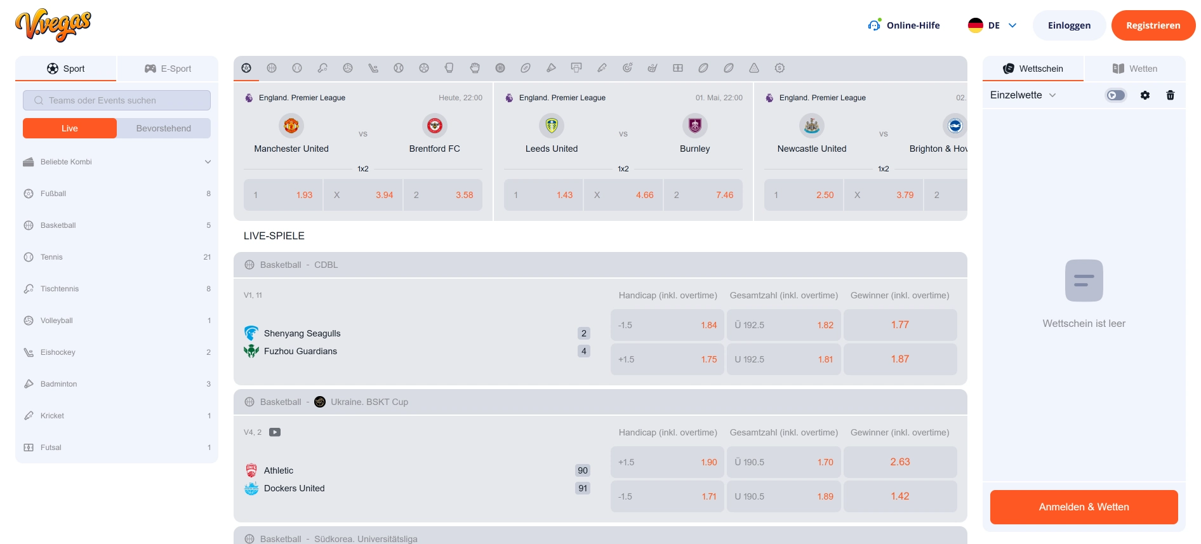The height and width of the screenshot is (544, 1201).
Task: Select the MMA open-glove icon in sports bar
Action: tap(475, 68)
